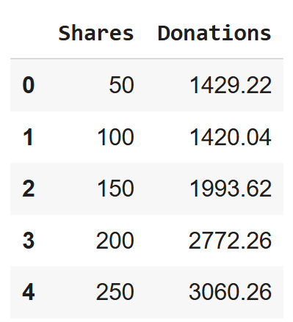
Task: Select the Shares cell showing 200
Action: click(x=115, y=241)
